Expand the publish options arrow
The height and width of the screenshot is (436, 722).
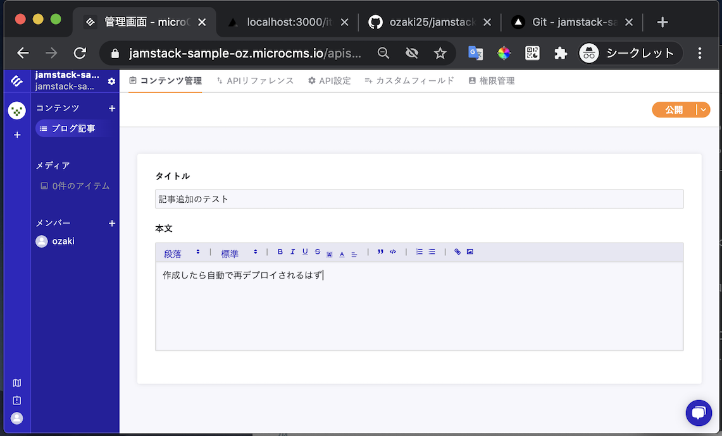click(x=704, y=110)
